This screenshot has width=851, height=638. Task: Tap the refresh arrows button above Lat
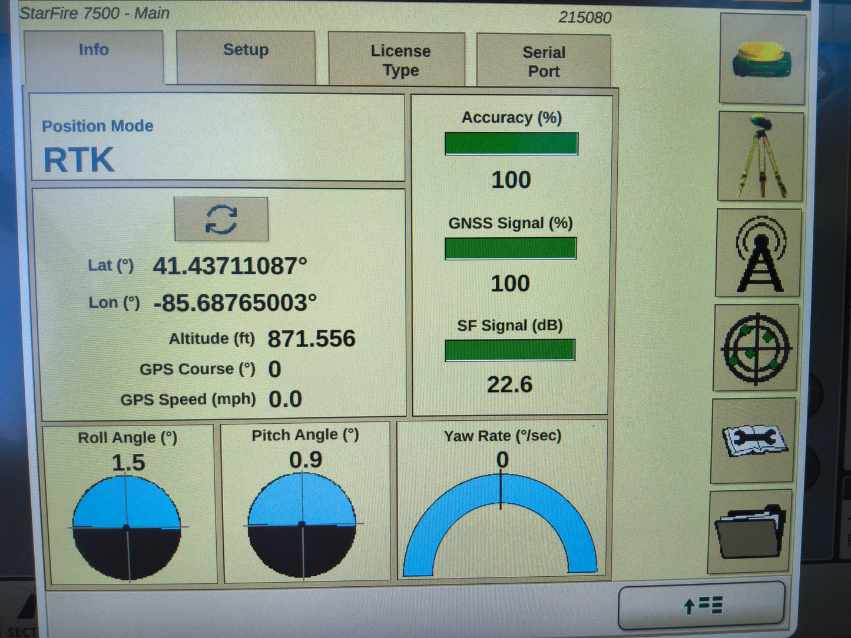221,219
